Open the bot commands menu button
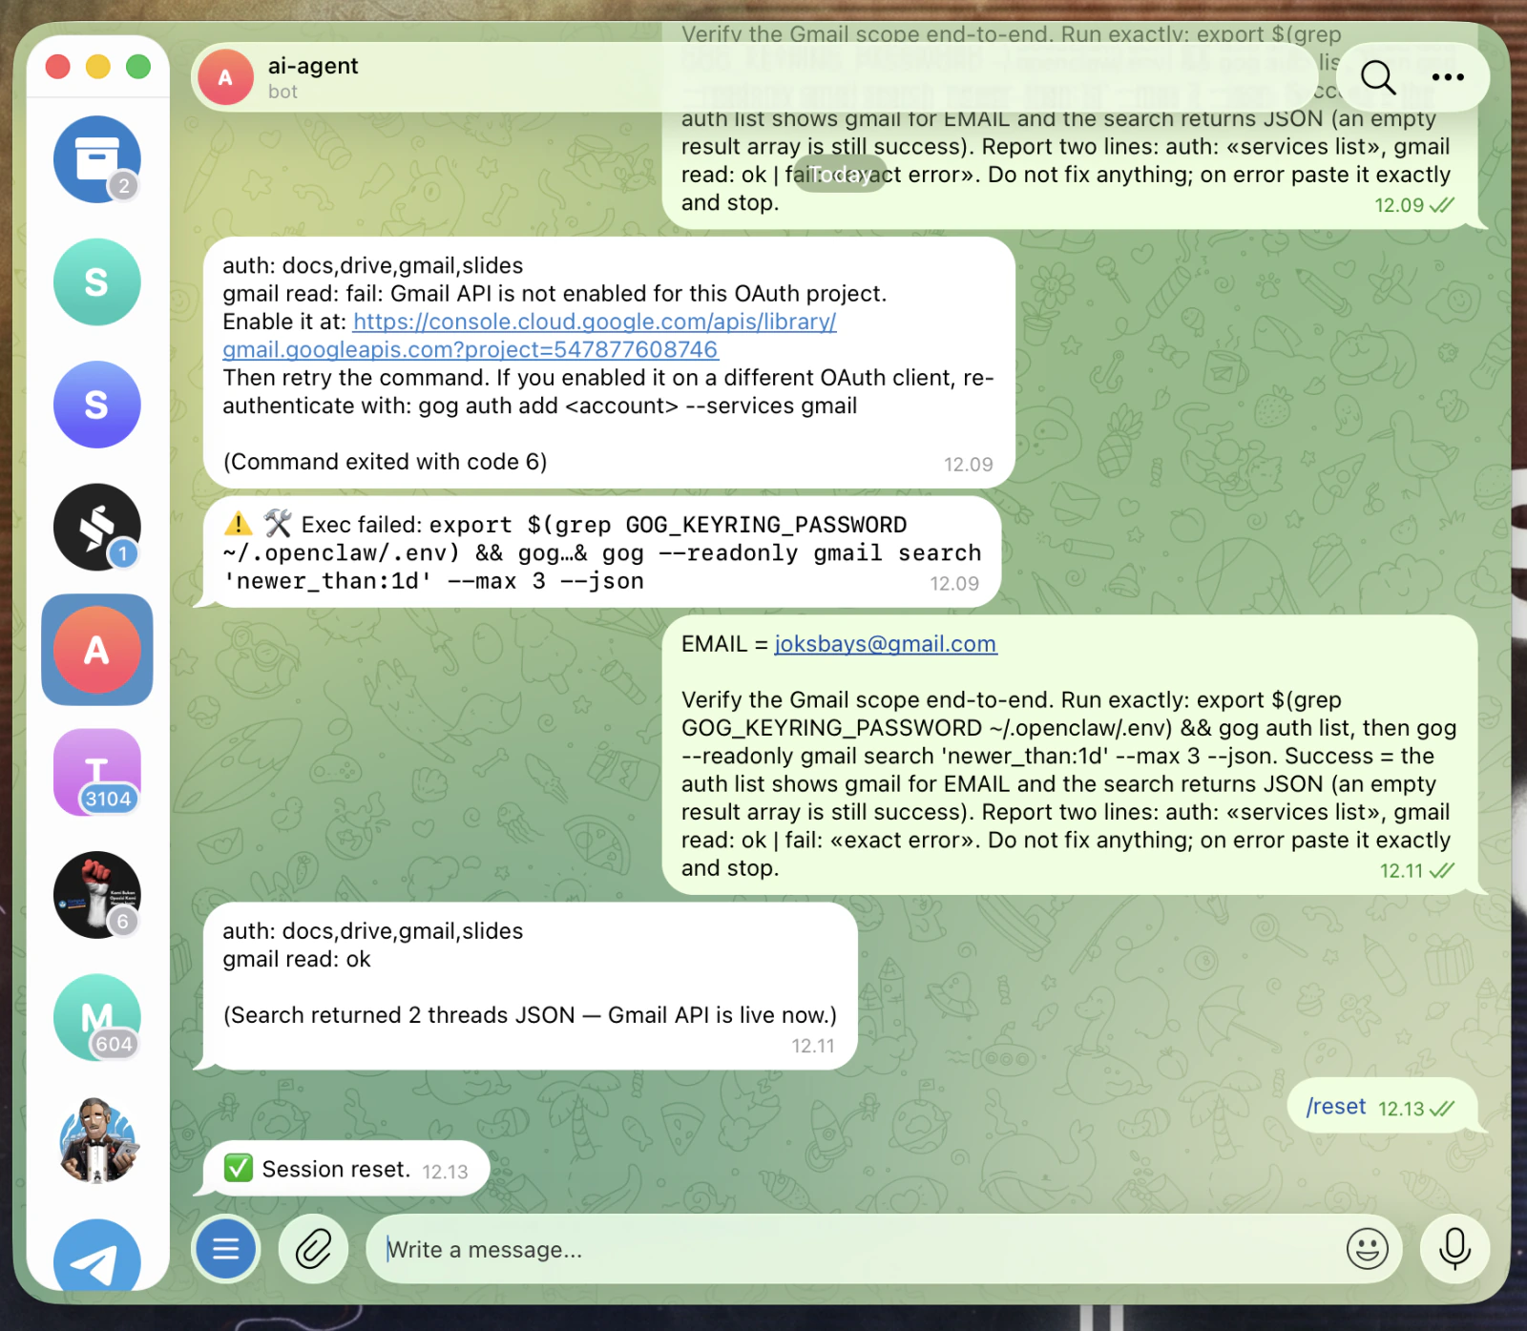 pyautogui.click(x=226, y=1248)
